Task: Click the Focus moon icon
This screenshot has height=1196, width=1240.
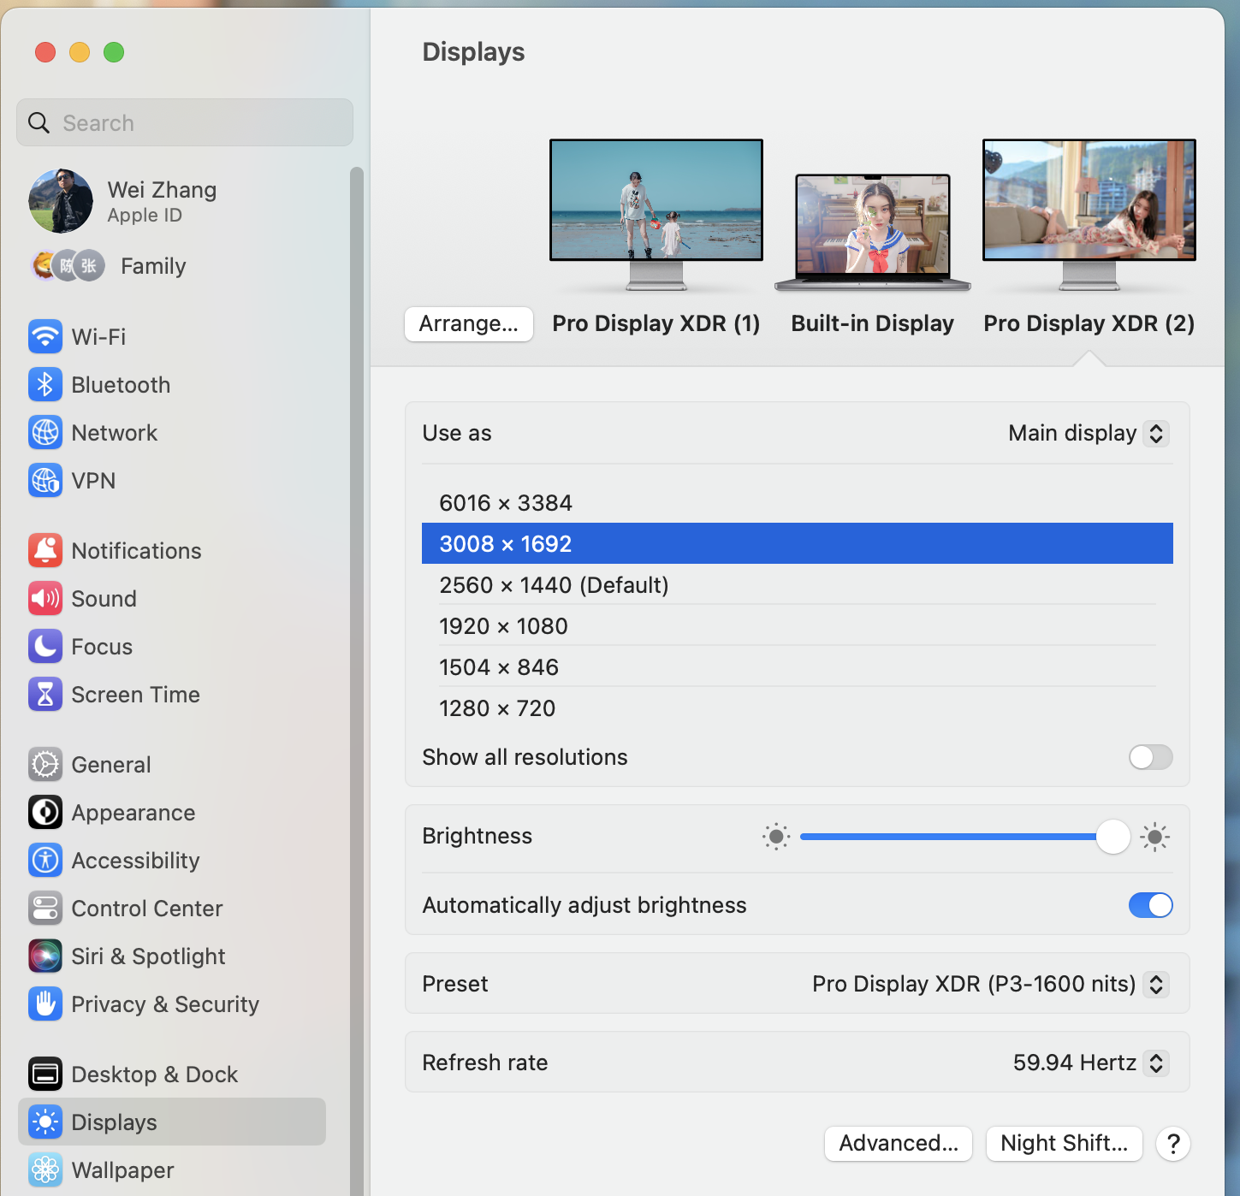Action: pos(45,647)
